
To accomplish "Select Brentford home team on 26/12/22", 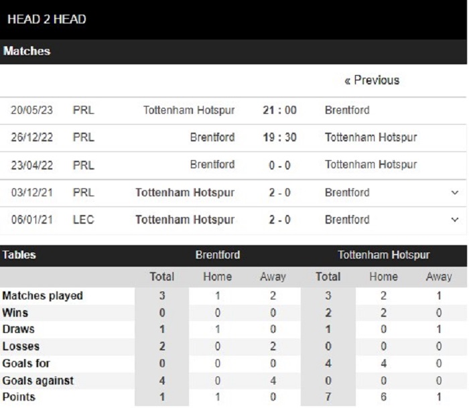I will tap(212, 137).
